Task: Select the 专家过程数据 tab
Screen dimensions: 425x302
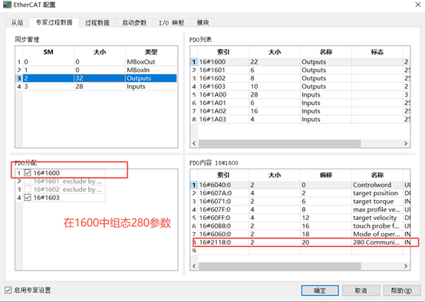Action: 54,22
